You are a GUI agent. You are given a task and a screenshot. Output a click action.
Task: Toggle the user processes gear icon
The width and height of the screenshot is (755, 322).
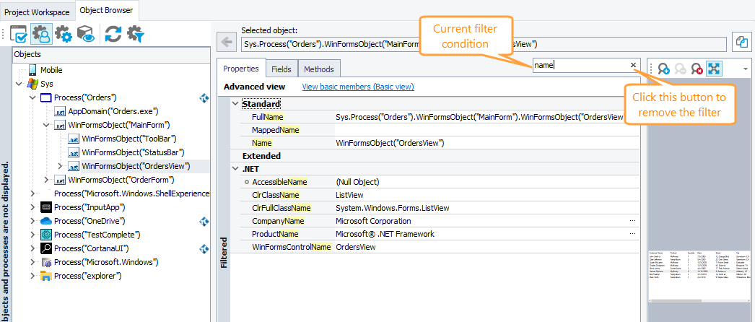click(42, 34)
